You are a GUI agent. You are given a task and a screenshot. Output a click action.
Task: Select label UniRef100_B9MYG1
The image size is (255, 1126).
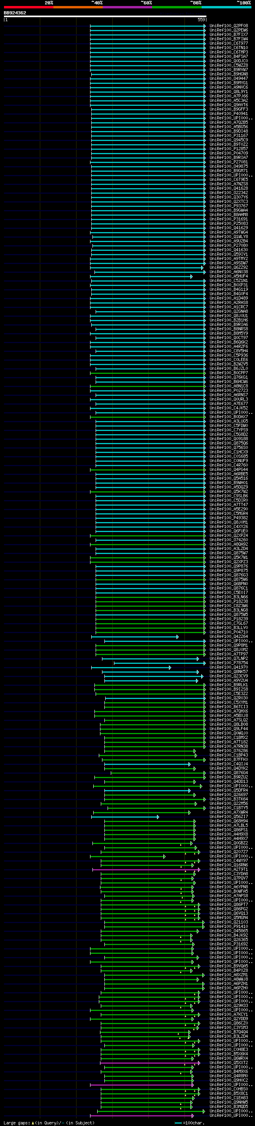229,83
